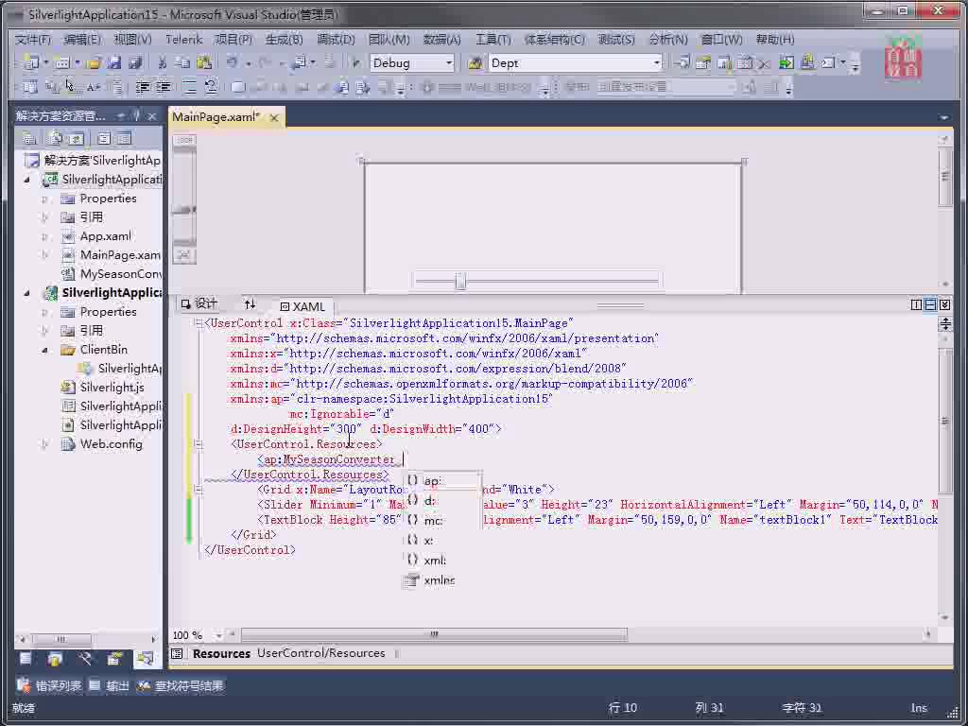Expand the first Properties folder
The width and height of the screenshot is (968, 726).
click(44, 199)
